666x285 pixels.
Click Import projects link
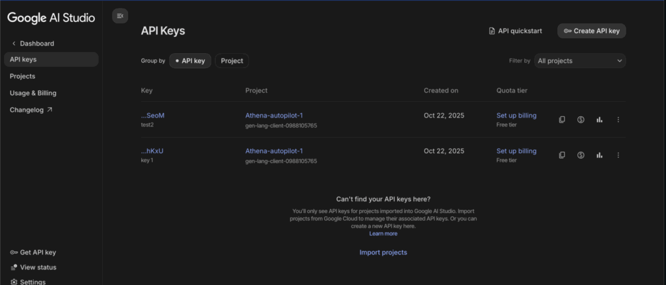(383, 252)
